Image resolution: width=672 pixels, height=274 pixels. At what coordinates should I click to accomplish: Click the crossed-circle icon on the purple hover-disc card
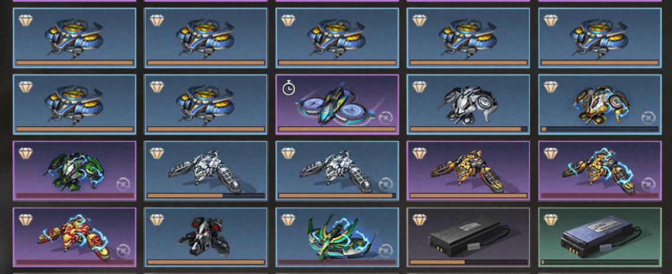(x=385, y=118)
